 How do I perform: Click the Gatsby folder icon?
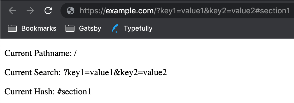70,28
